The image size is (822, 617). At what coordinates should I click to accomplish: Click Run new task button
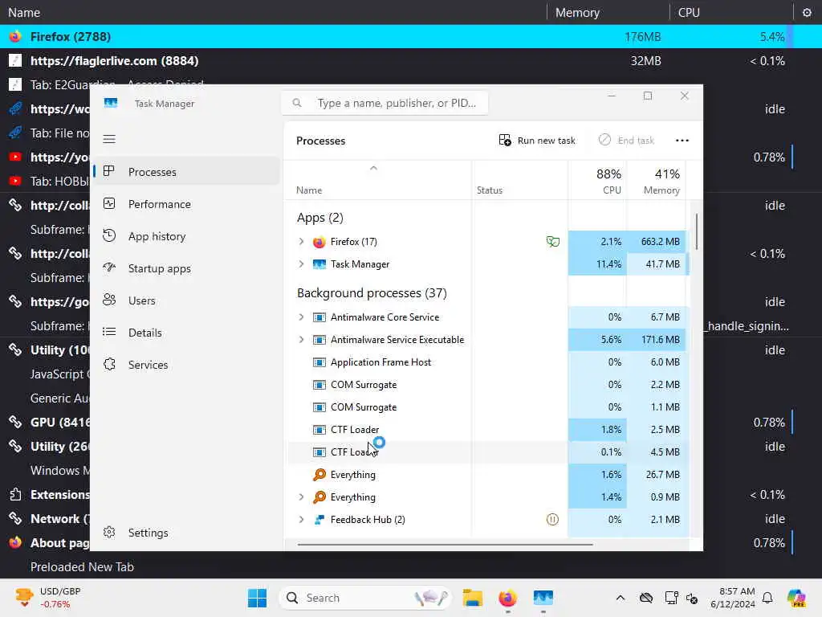(x=537, y=140)
